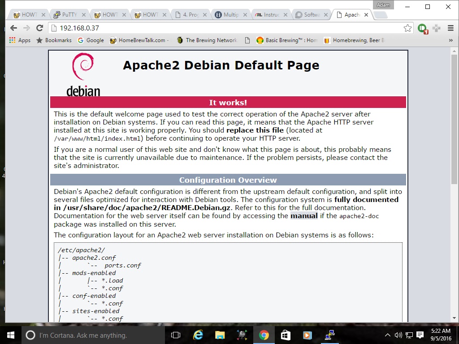Click the 'Apache2 Debian Default Page' title
The width and height of the screenshot is (459, 344).
(x=221, y=65)
